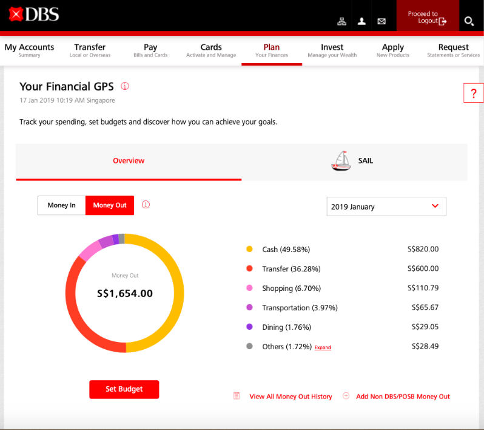The image size is (484, 430).
Task: Click the yellow Cash legend dot
Action: coord(249,249)
